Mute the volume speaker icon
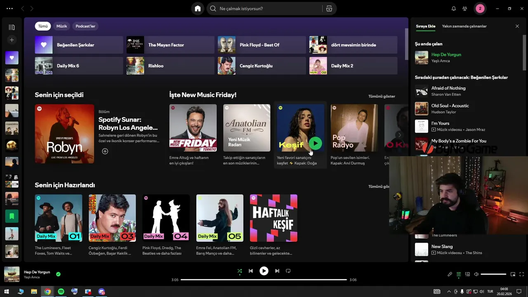528x297 pixels. point(476,274)
